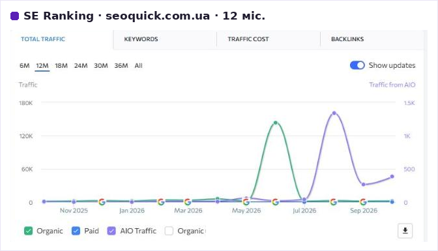Click the Google update icon at May 2026
438x251 pixels.
(246, 201)
